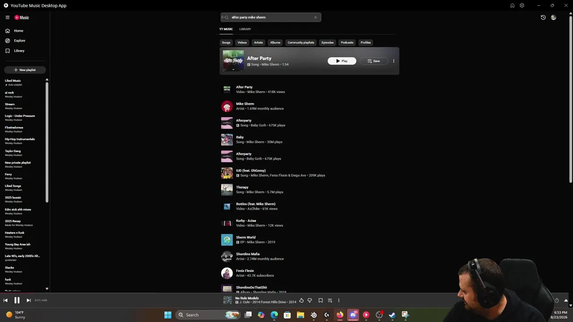Open Discord from the taskbar
This screenshot has height=322, width=573.
pos(353,315)
